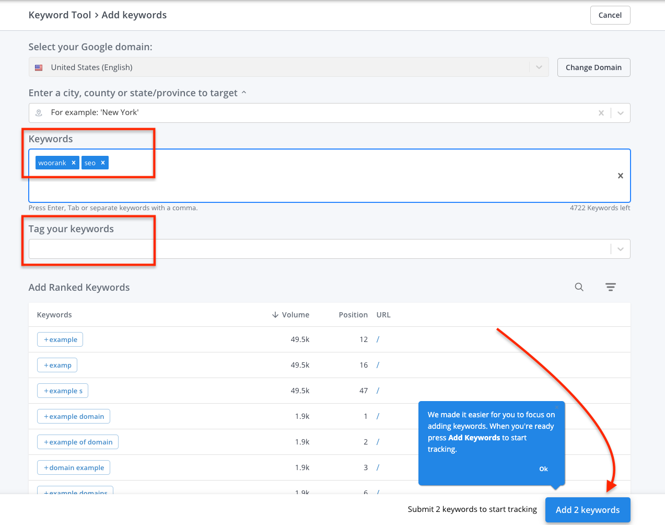Click the URL column header
The height and width of the screenshot is (525, 665).
[x=383, y=315]
